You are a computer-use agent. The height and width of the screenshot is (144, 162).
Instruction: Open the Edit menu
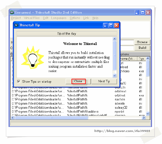click(x=46, y=18)
